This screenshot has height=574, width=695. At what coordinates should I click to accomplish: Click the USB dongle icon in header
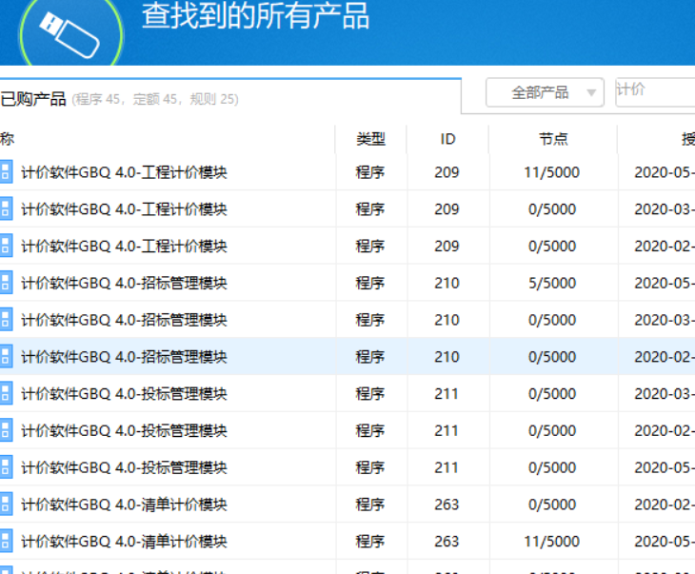(x=69, y=34)
